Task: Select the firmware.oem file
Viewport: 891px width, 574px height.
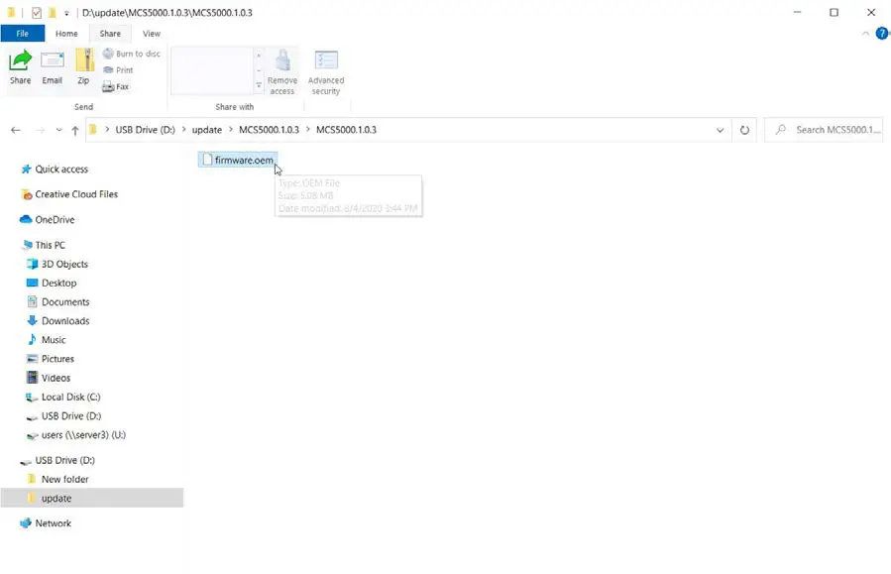Action: 238,160
